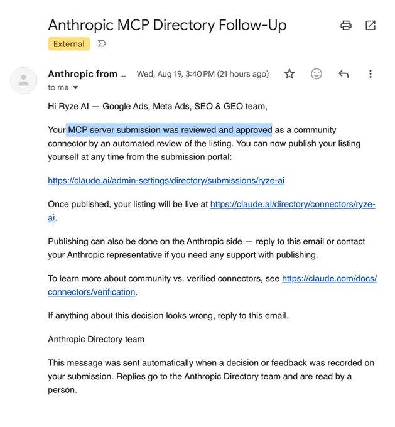
Task: Open the ryze-ai submission portal link
Action: click(166, 181)
